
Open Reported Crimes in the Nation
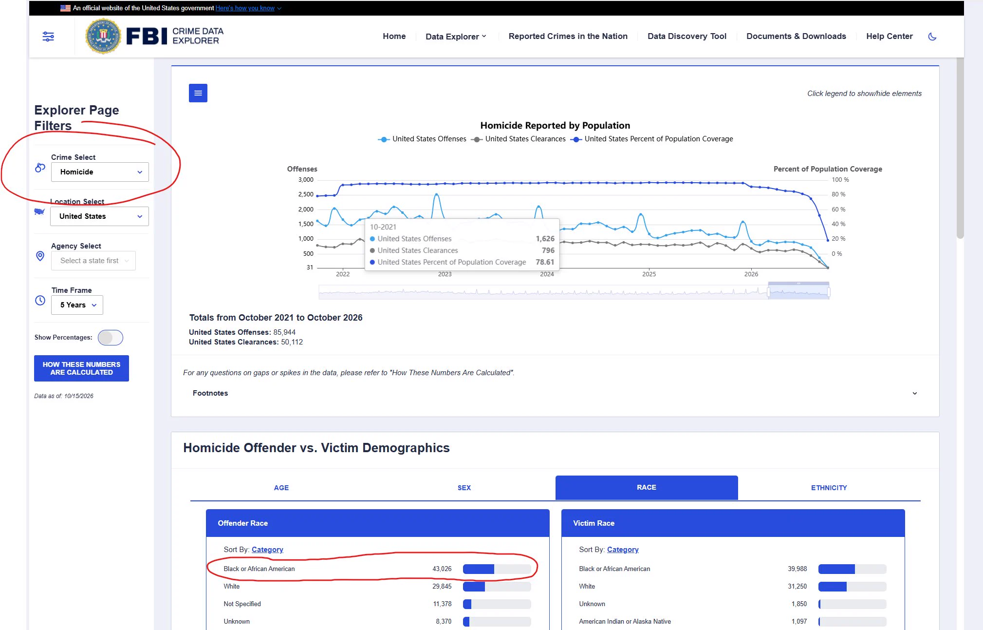coord(568,36)
